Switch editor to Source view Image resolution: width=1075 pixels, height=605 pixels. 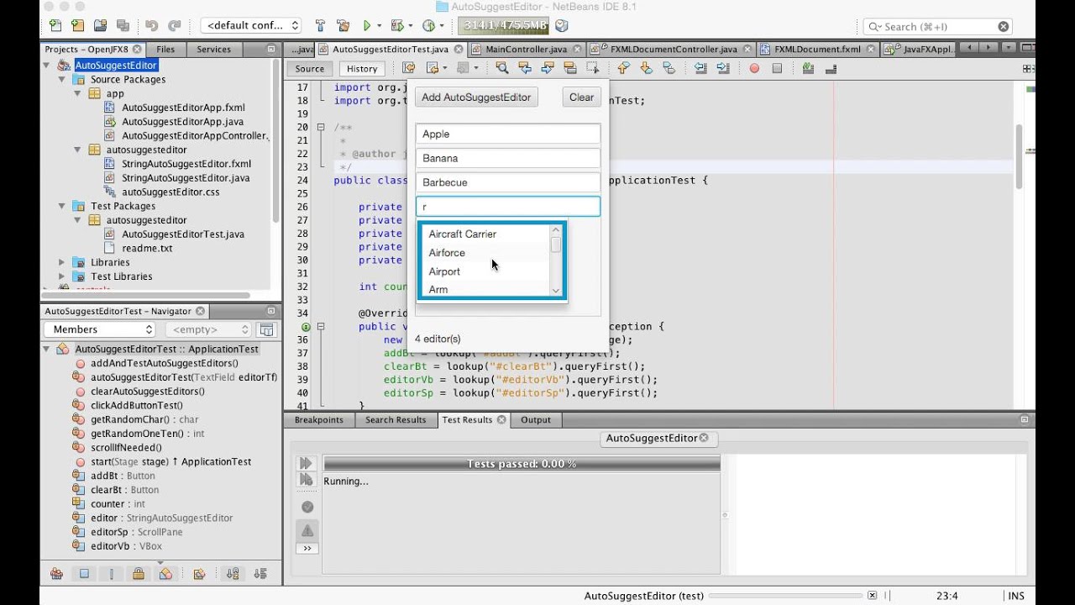coord(310,69)
